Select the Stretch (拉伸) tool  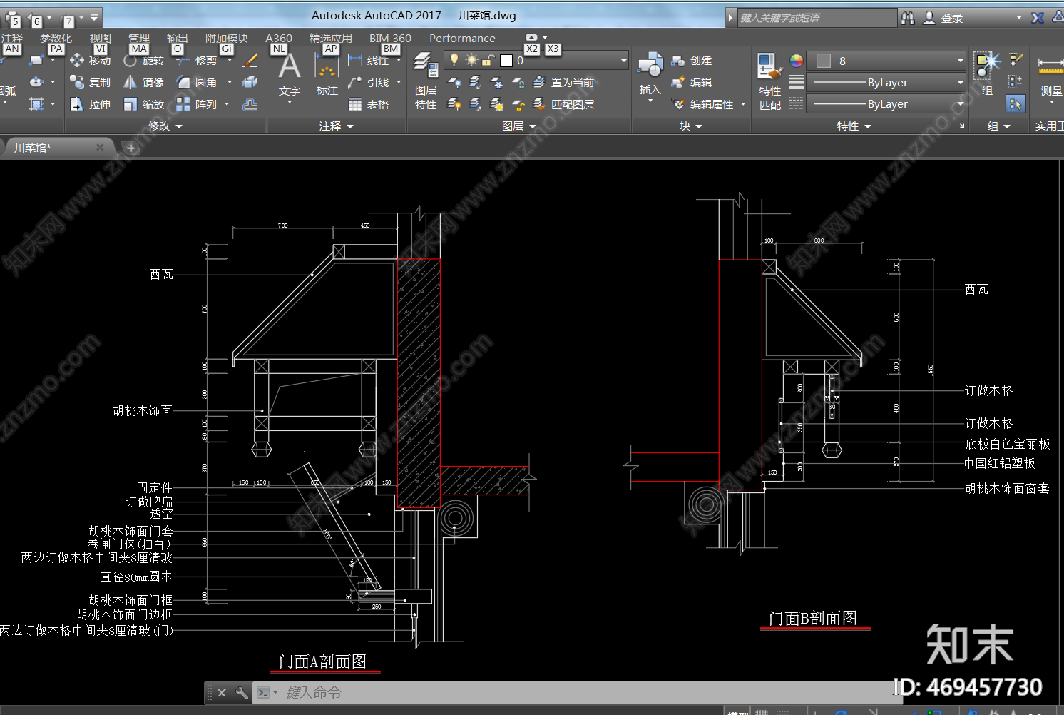click(x=91, y=105)
